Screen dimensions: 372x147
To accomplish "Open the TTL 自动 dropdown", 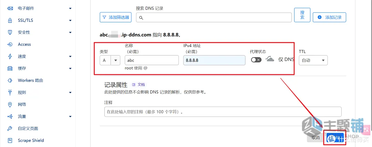I will [x=313, y=60].
